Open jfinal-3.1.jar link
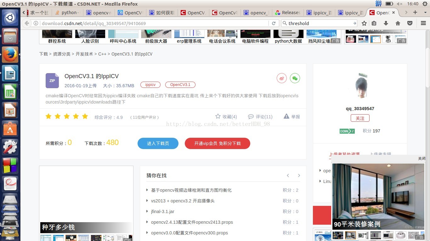Viewport: 430px width, 241px height. (163, 212)
